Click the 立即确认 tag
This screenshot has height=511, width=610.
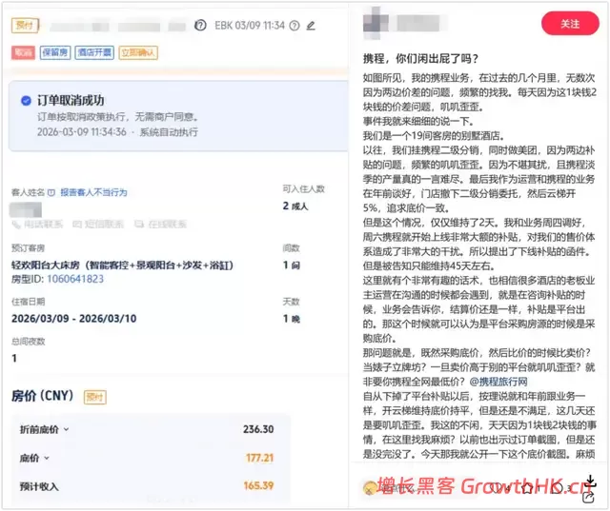pos(138,52)
